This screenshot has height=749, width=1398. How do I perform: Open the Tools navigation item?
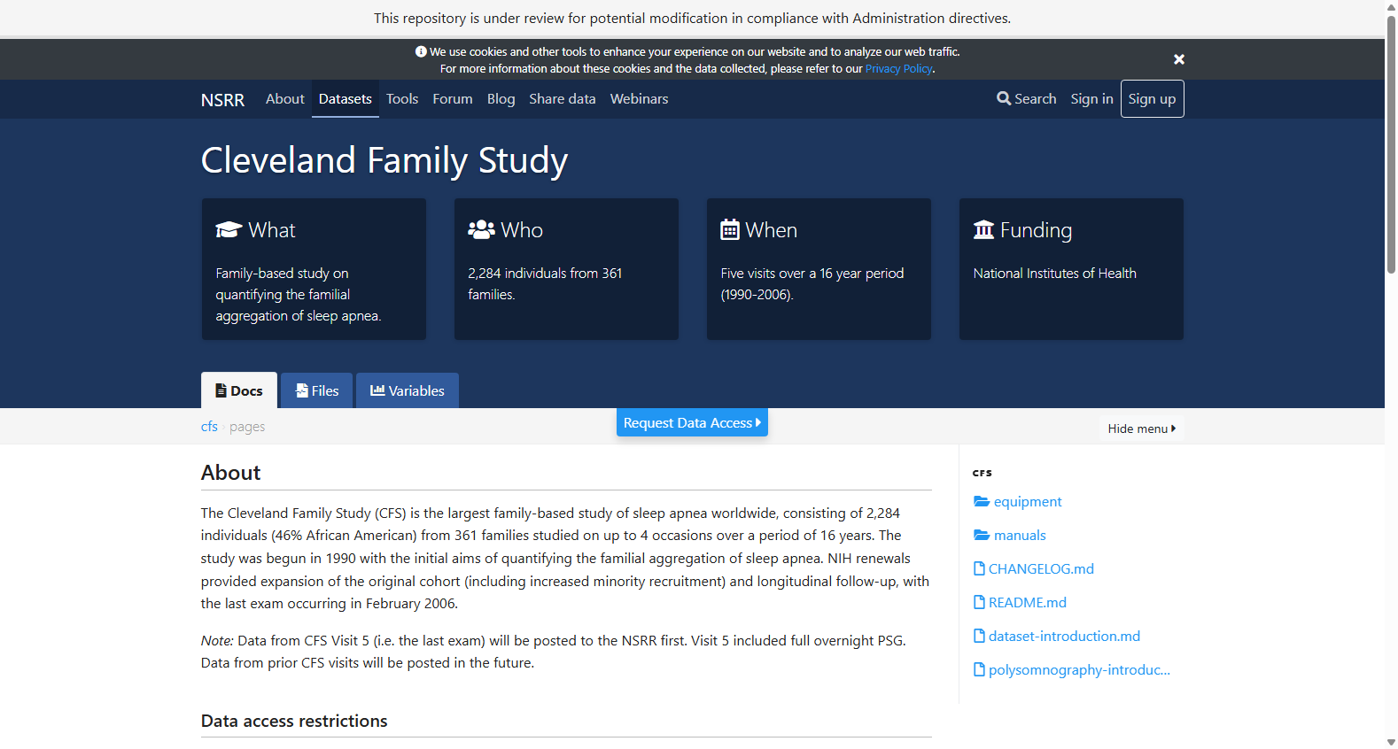402,99
